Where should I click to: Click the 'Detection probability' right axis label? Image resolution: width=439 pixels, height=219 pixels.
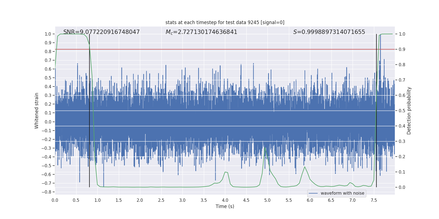409,111
